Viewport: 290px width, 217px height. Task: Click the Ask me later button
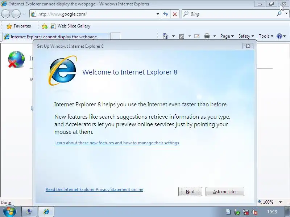pyautogui.click(x=225, y=192)
